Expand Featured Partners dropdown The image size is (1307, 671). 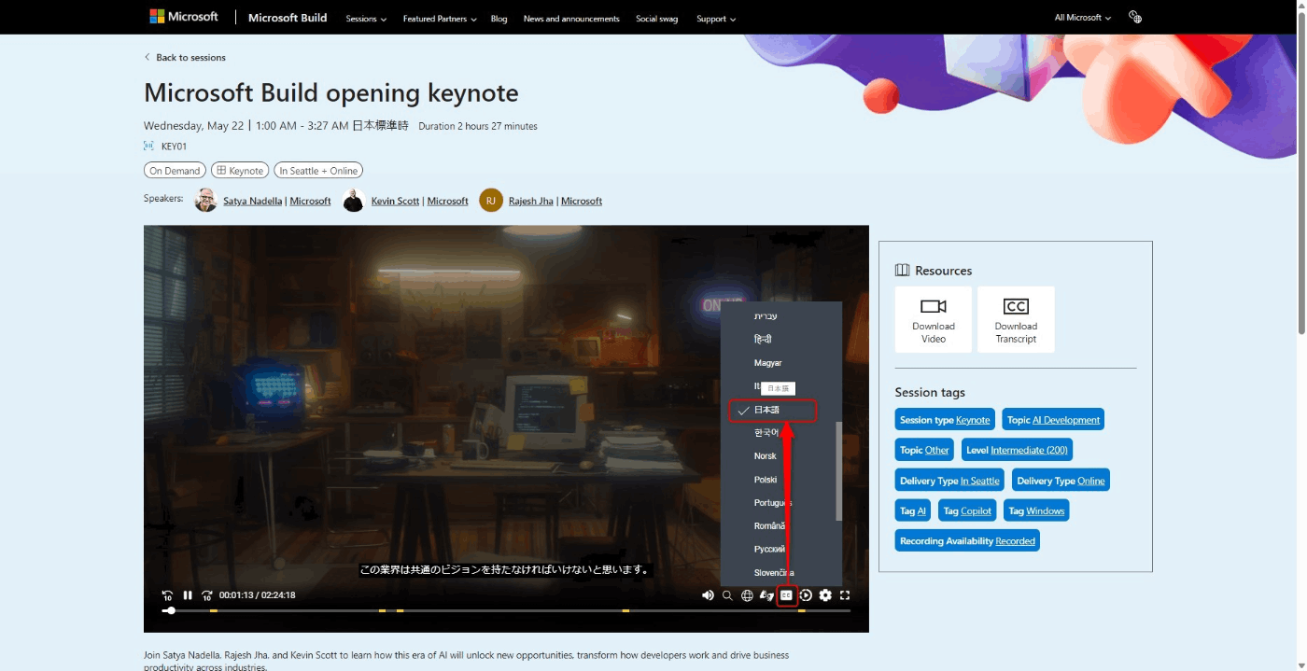[440, 19]
